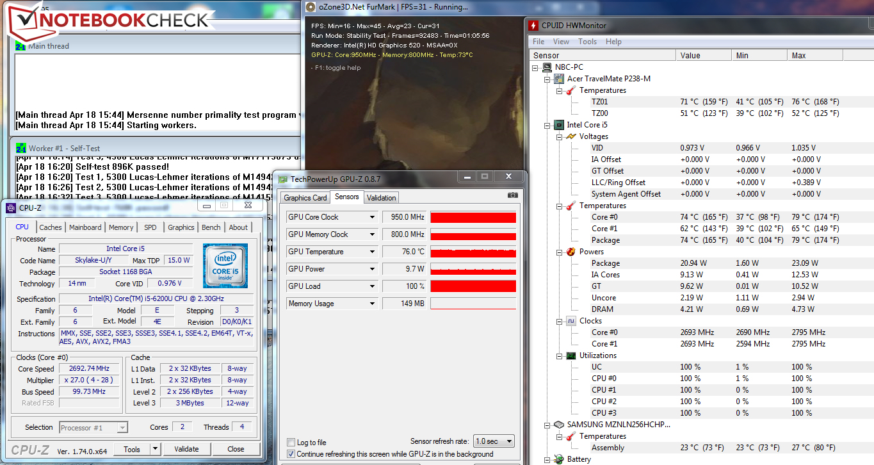The width and height of the screenshot is (874, 465).
Task: Click the Value column header in HWMonitor
Action: click(x=704, y=56)
